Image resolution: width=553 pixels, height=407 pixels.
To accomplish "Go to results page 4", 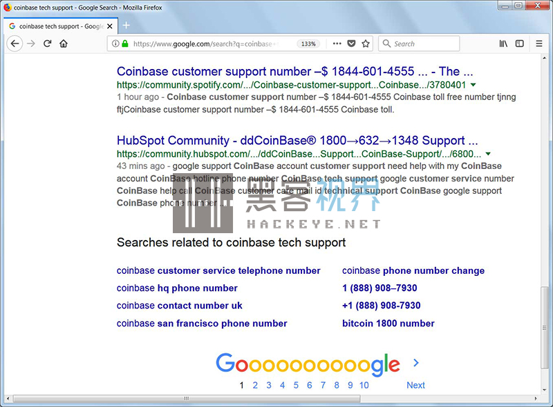I will point(282,385).
